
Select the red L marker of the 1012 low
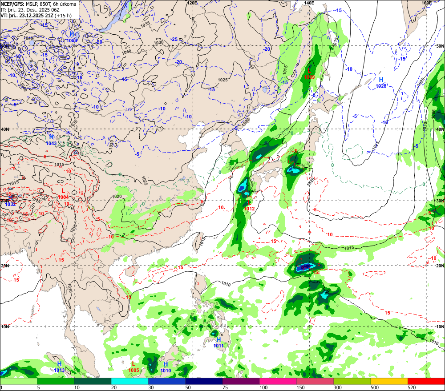(250, 202)
